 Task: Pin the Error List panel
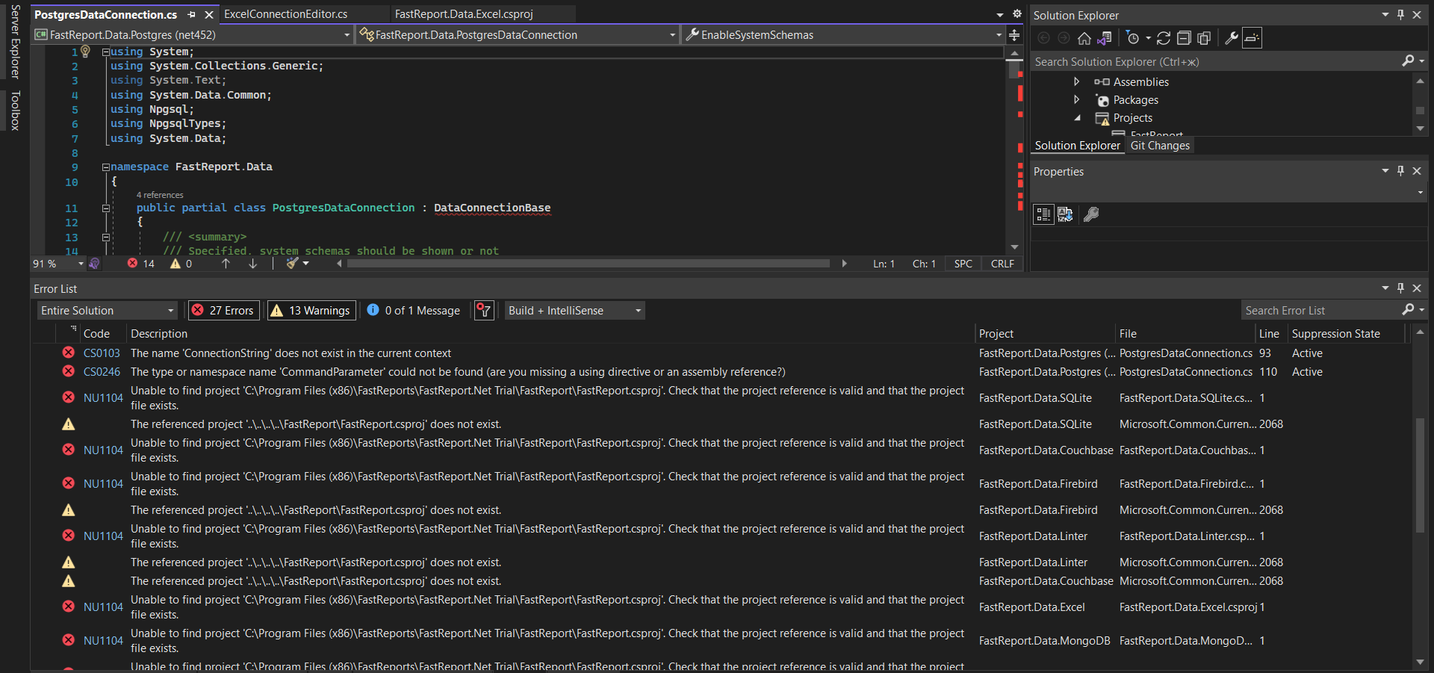point(1400,288)
